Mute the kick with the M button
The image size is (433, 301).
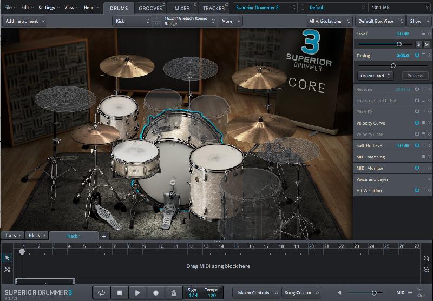point(427,44)
